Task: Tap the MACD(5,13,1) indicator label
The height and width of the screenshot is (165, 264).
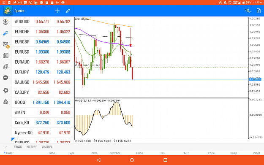Action: tap(98, 100)
